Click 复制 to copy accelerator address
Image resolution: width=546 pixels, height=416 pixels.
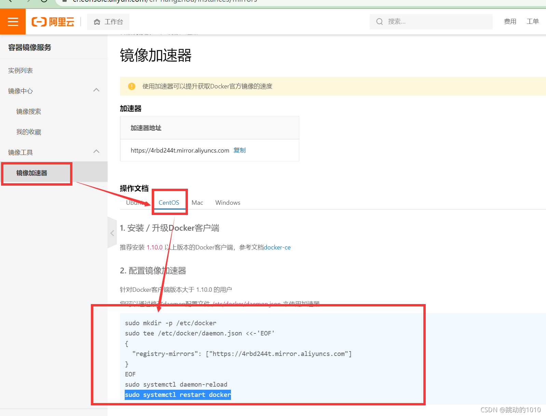(x=240, y=150)
